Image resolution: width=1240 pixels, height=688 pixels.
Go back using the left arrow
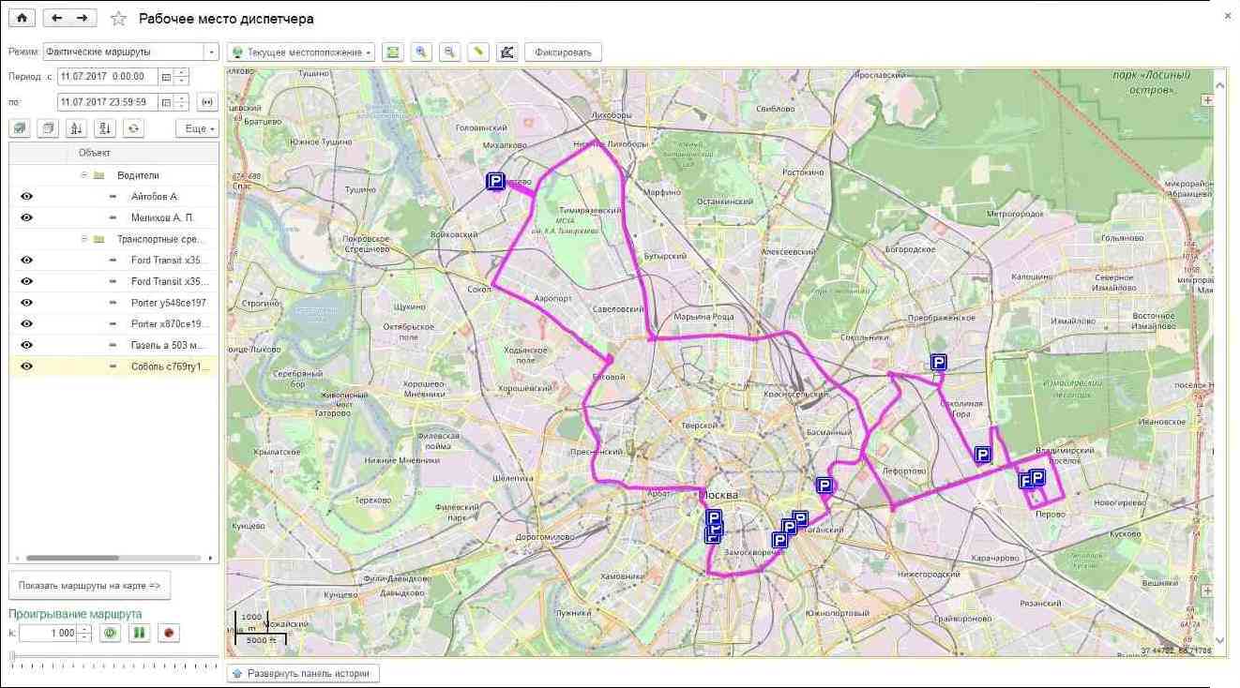coord(57,18)
